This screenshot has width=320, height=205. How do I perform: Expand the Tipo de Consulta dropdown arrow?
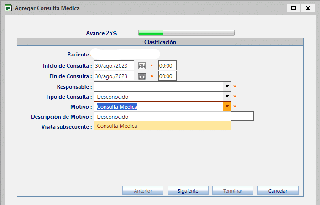click(x=227, y=97)
